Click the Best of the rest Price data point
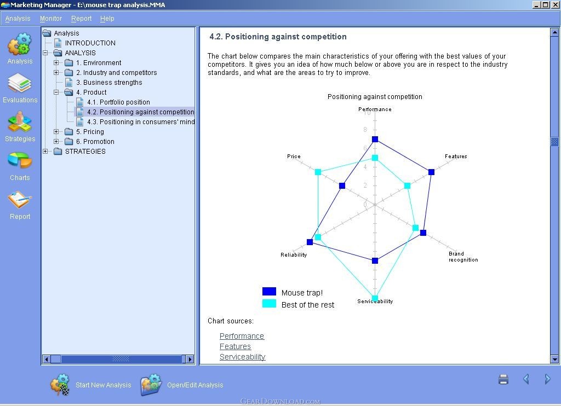This screenshot has height=406, width=561. (318, 172)
